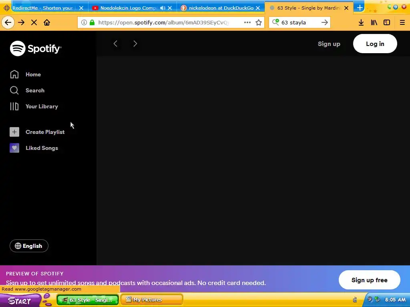Image resolution: width=410 pixels, height=307 pixels.
Task: Click the Sign up free button
Action: (369, 280)
